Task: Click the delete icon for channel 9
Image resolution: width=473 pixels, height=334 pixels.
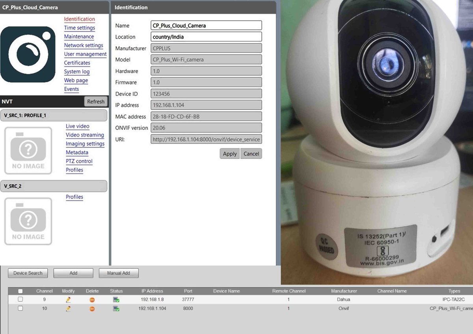Action: coord(92,300)
